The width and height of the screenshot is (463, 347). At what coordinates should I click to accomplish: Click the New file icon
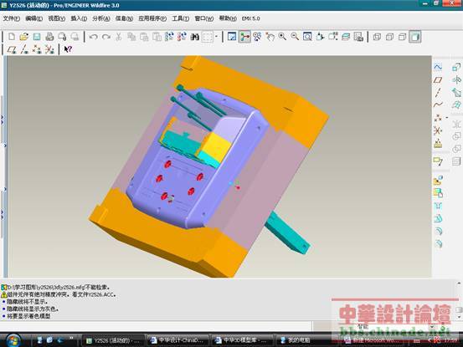pos(12,37)
